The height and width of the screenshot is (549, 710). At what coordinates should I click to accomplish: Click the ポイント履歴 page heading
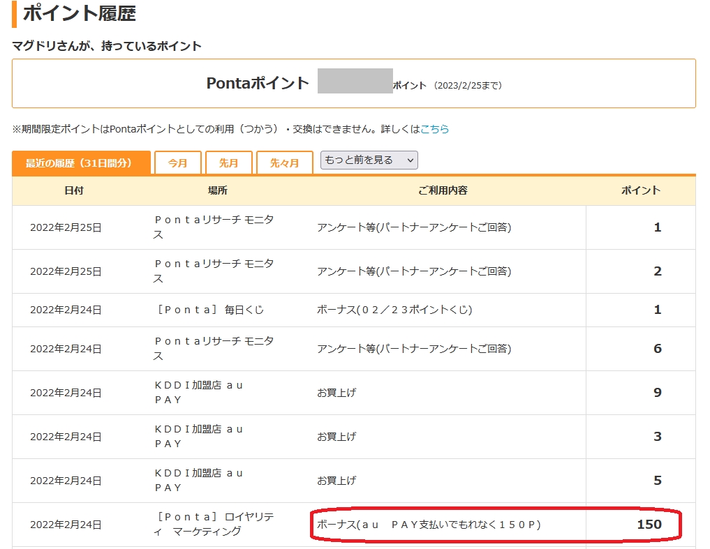[x=80, y=13]
